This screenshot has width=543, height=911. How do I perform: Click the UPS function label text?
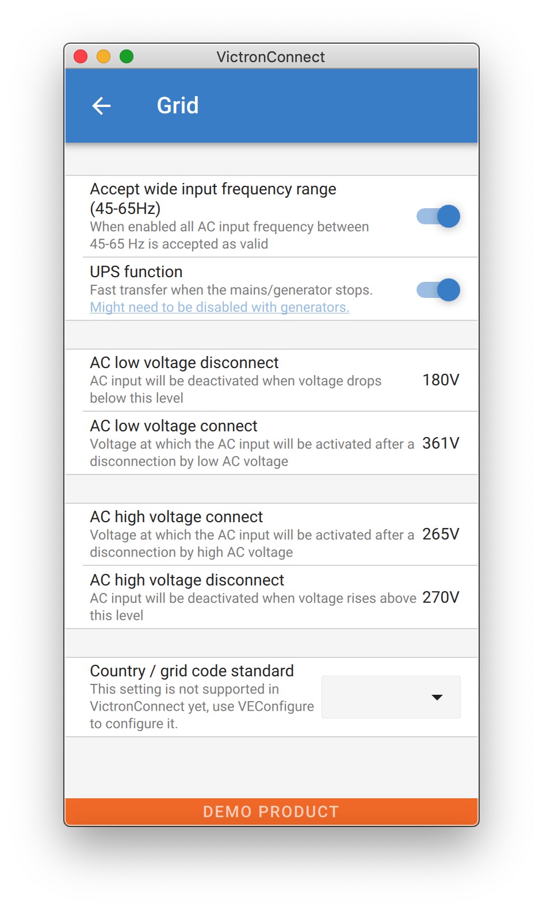point(136,272)
